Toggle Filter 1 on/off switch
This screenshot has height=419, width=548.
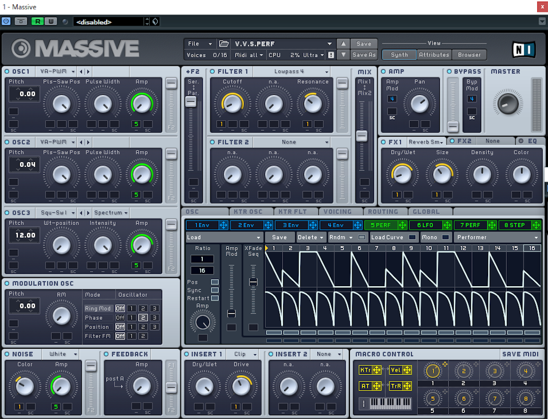click(x=212, y=71)
